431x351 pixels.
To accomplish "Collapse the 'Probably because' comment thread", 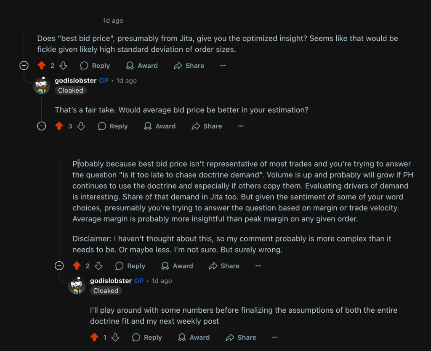I will click(59, 266).
